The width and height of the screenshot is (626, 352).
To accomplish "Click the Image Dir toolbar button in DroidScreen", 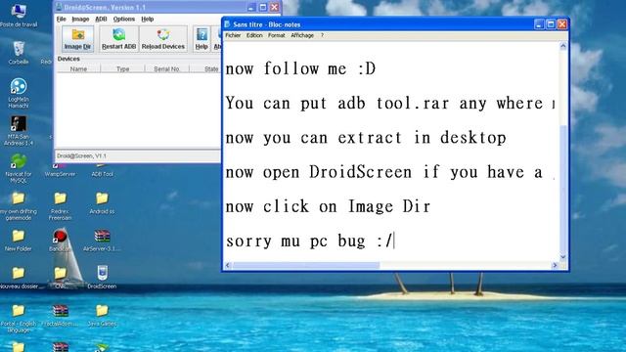I will pos(78,39).
